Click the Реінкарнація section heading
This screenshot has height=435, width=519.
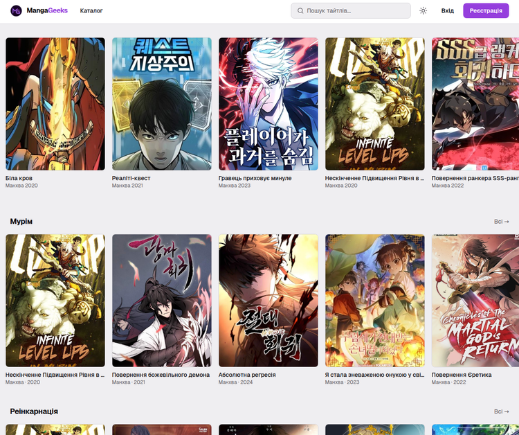(x=34, y=411)
